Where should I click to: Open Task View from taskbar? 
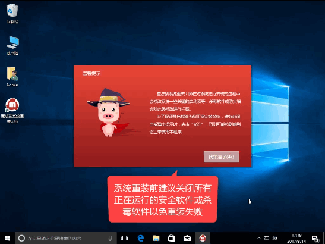[x=124, y=238]
